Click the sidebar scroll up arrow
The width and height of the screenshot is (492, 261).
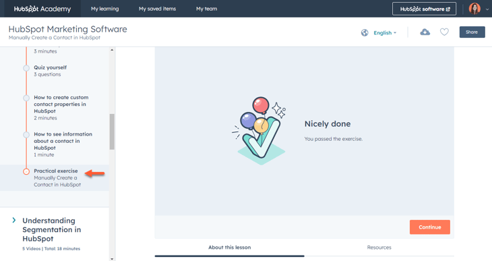coord(112,50)
